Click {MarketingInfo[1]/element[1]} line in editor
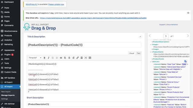The height and width of the screenshot is (108, 193). click(42, 64)
